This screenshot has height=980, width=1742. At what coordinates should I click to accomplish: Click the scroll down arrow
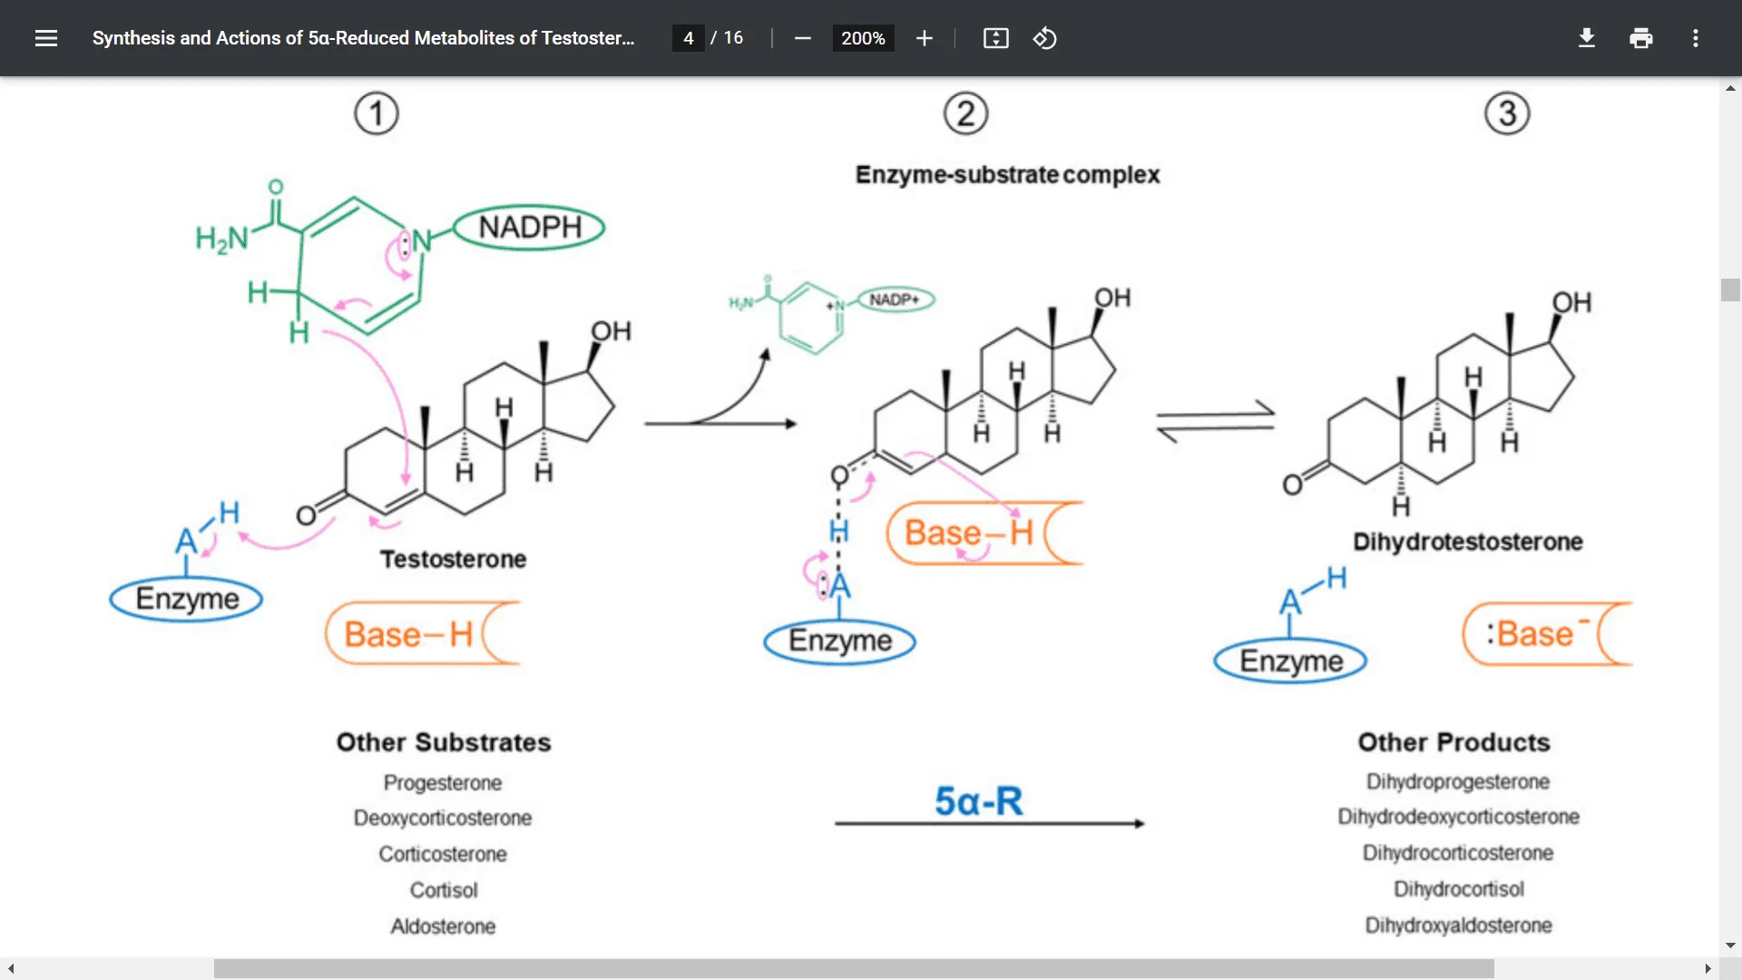click(x=1730, y=946)
